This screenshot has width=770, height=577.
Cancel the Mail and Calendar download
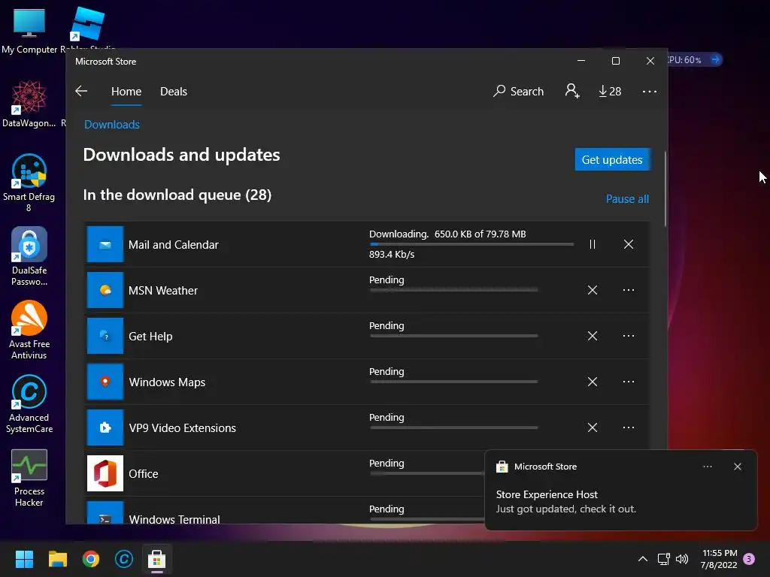coord(628,244)
